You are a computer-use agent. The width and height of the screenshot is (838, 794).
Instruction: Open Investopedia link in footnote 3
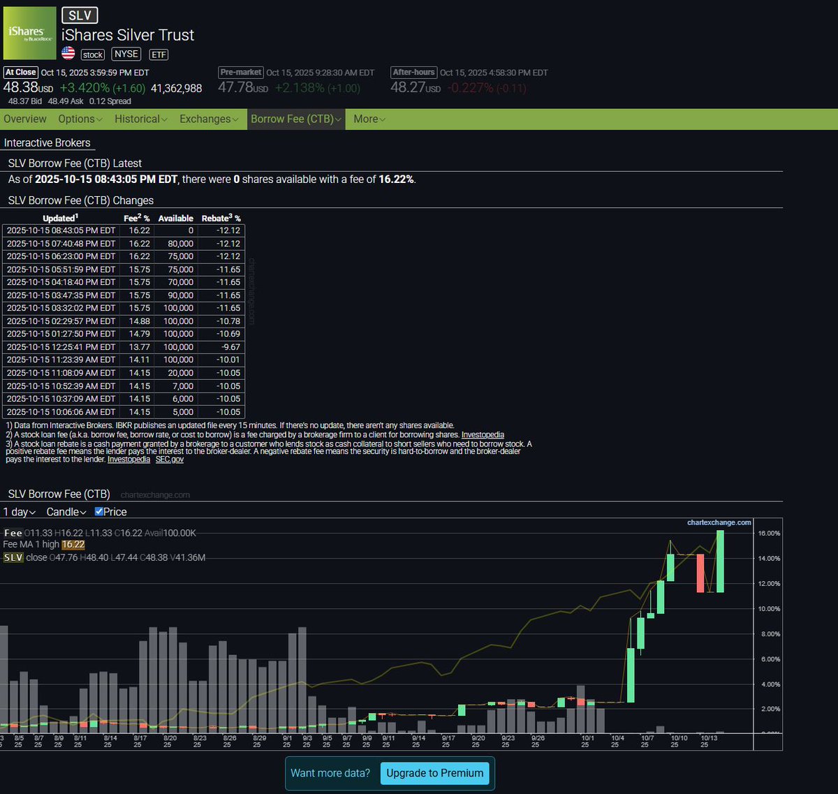(128, 460)
